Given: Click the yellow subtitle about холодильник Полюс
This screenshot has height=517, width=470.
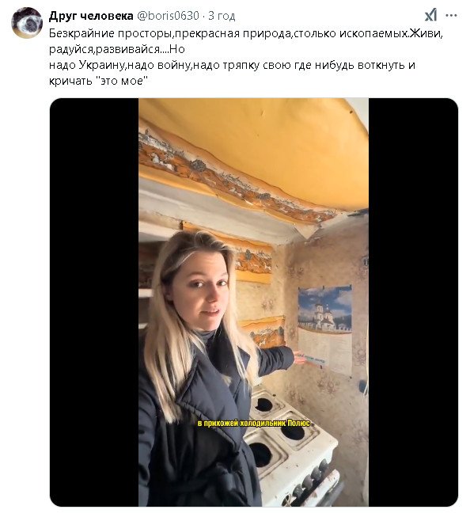Looking at the screenshot, I should pyautogui.click(x=254, y=423).
